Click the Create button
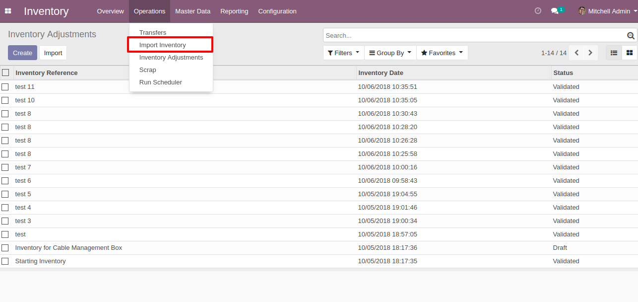This screenshot has height=302, width=638. pos(22,53)
